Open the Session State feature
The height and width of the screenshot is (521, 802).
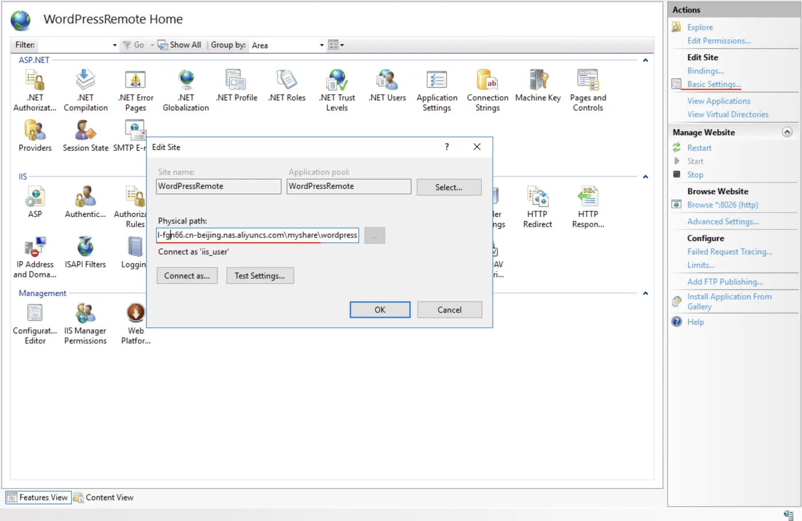click(85, 136)
